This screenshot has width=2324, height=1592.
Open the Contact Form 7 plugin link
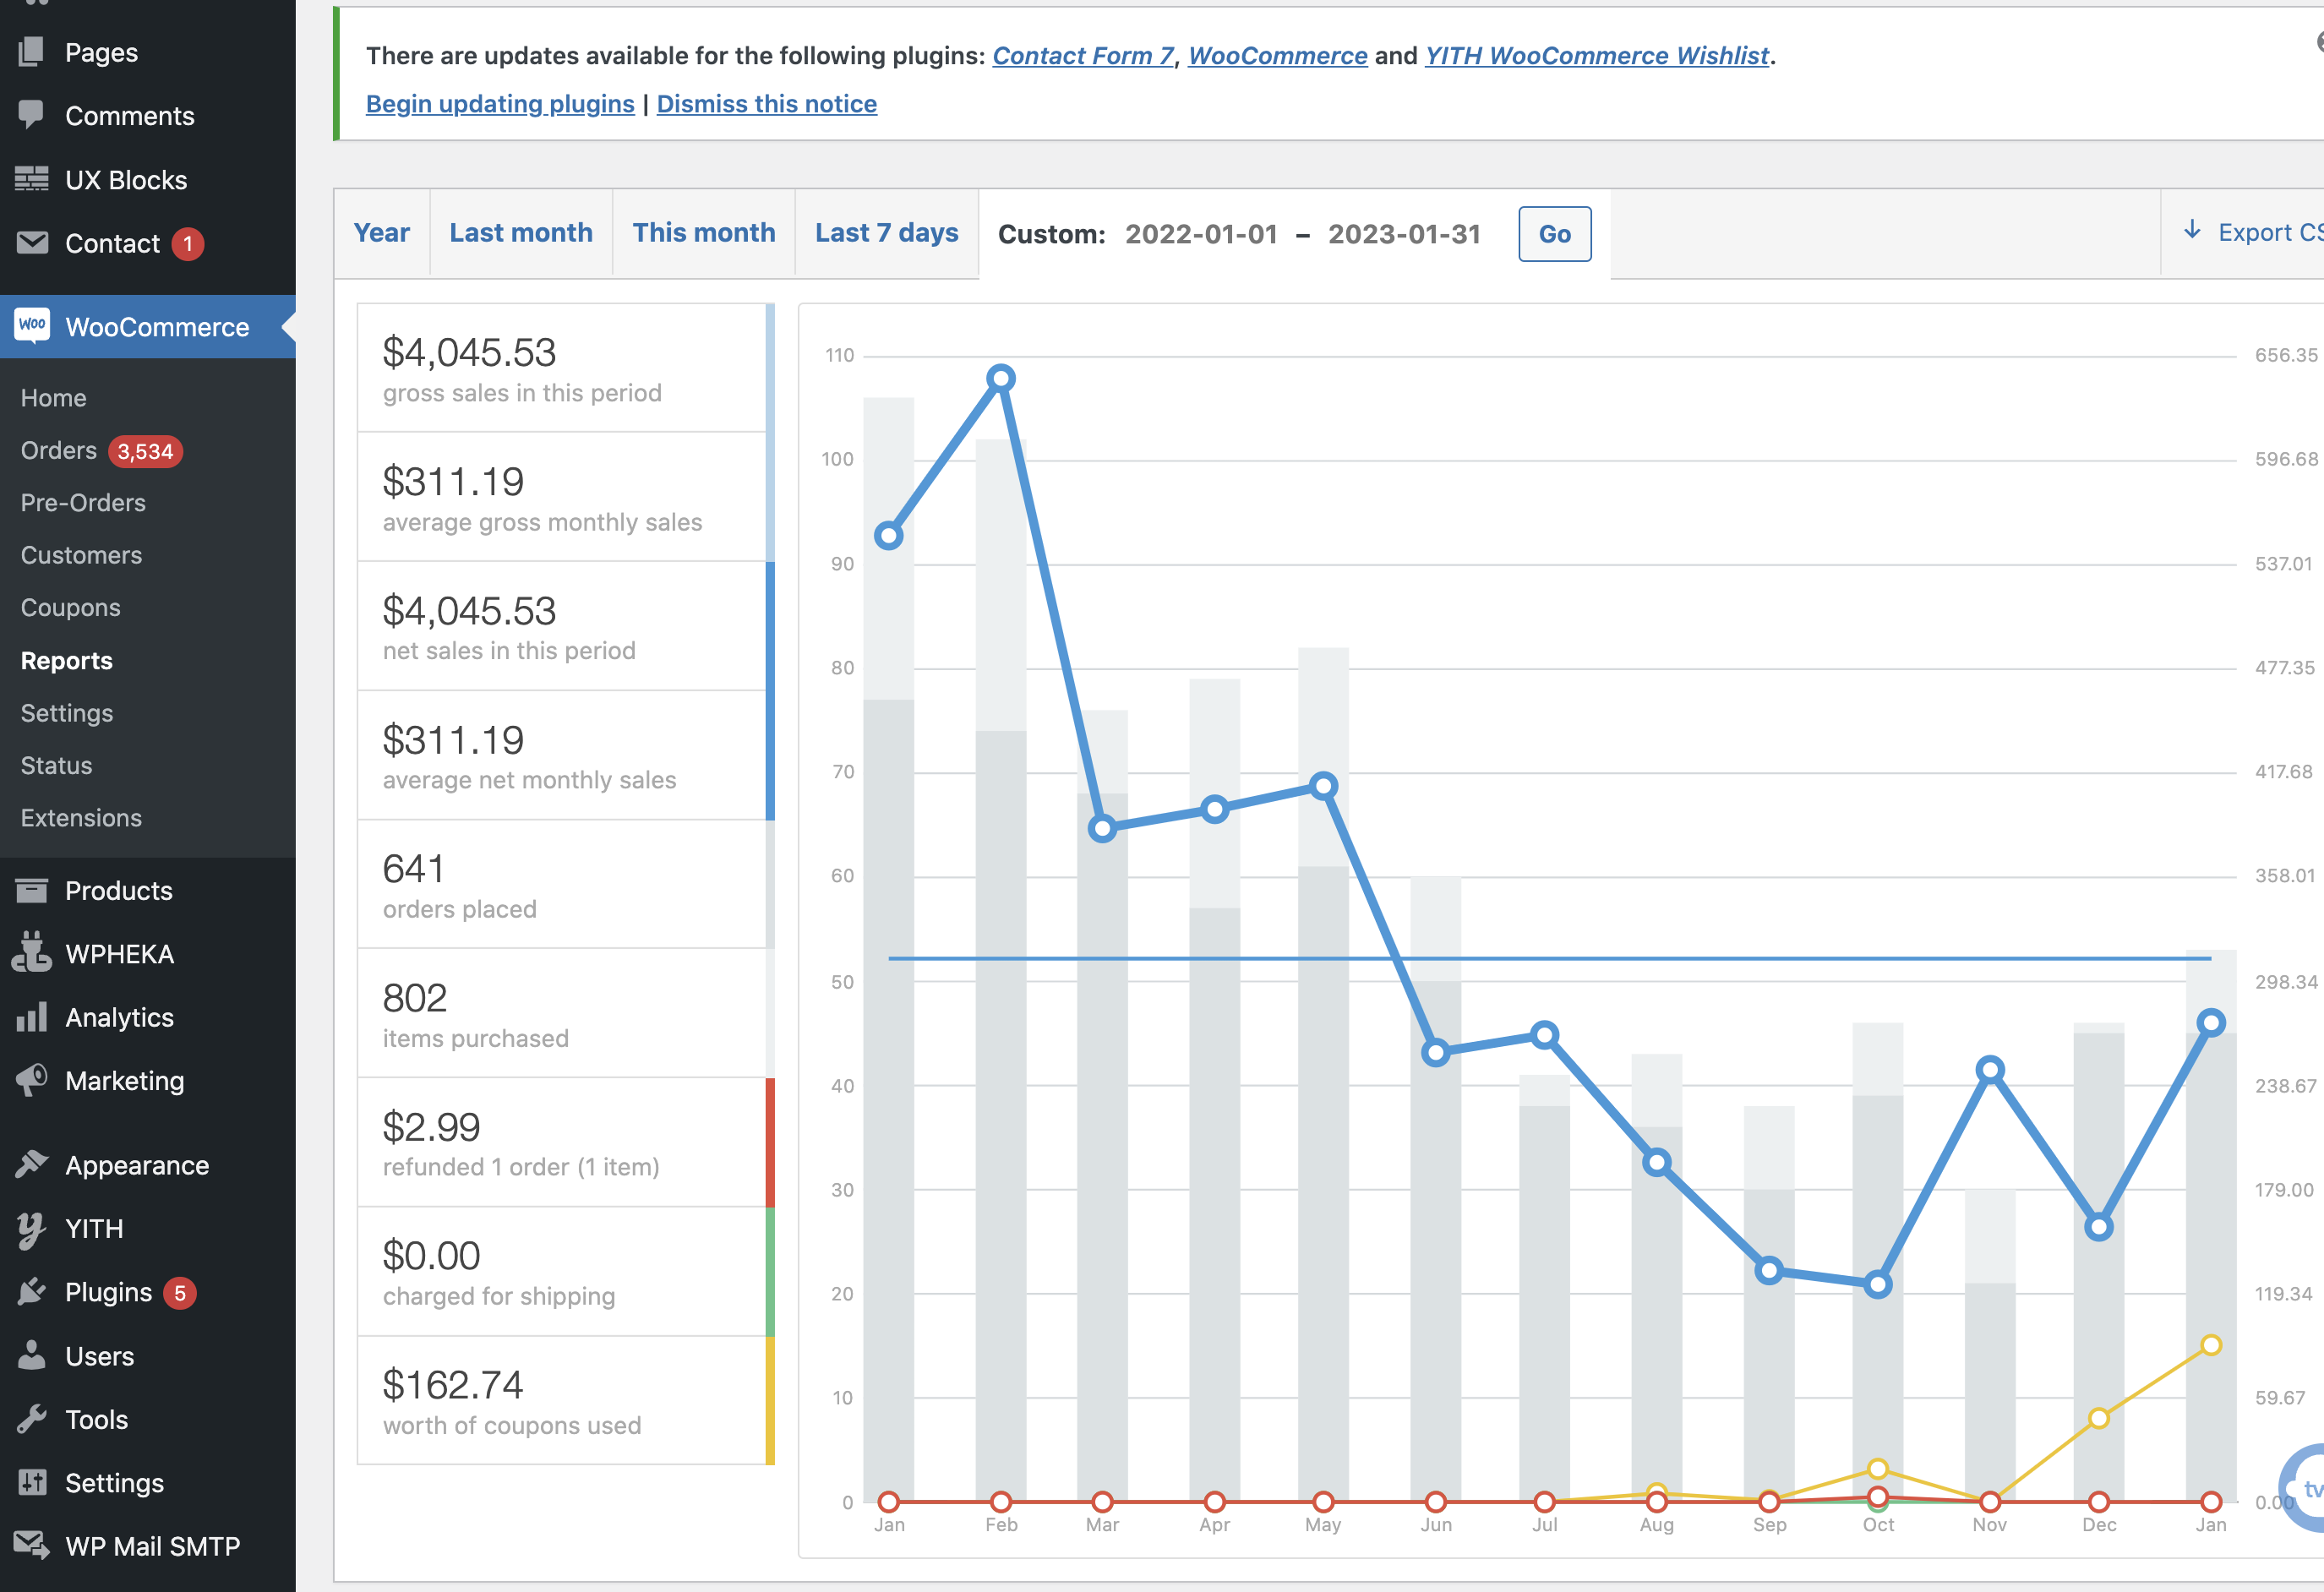(1083, 55)
